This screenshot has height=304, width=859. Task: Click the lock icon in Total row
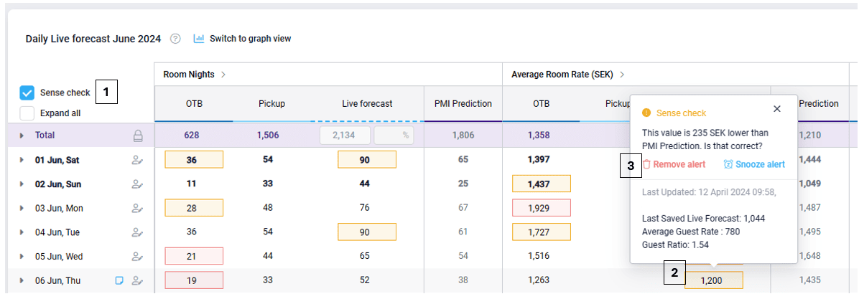[x=138, y=136]
